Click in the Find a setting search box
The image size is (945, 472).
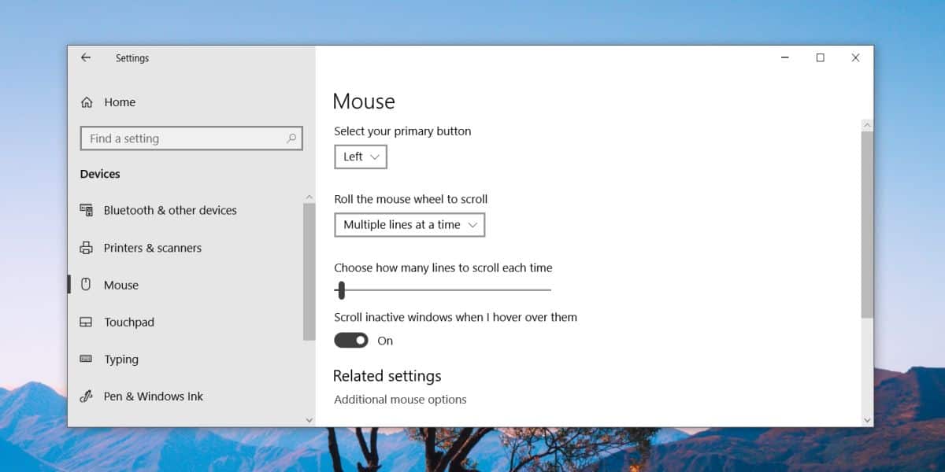[x=191, y=138]
